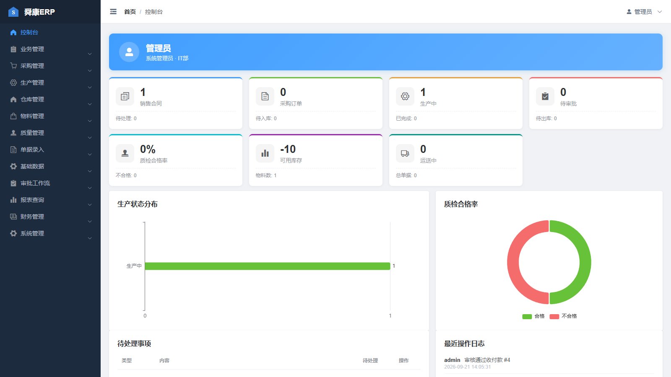This screenshot has width=671, height=377.
Task: Click the green 生产中 bar in chart
Action: [x=268, y=266]
